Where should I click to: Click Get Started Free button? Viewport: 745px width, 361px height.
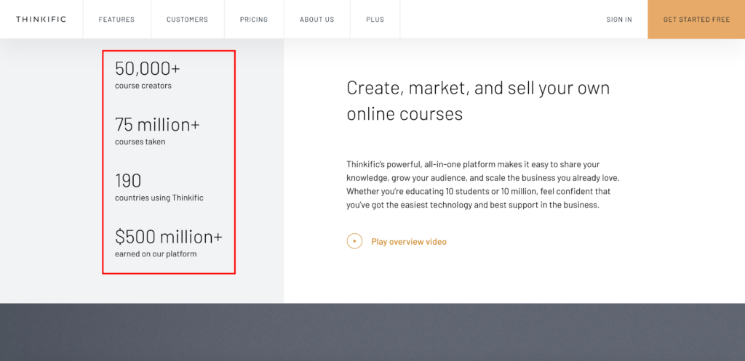tap(696, 20)
